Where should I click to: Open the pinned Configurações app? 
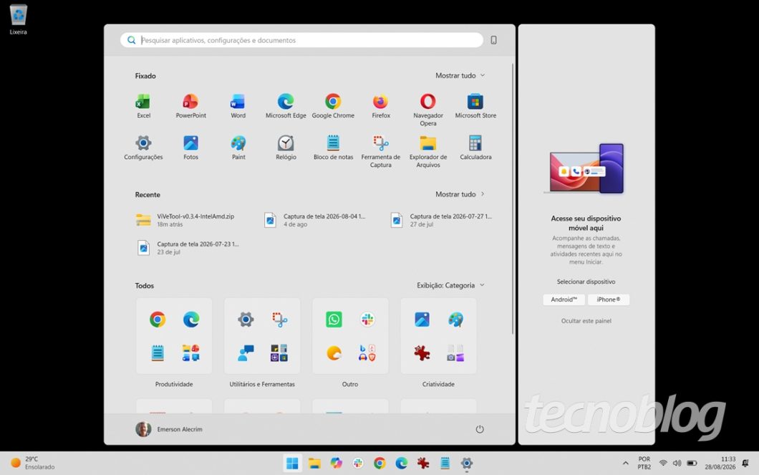click(x=143, y=147)
